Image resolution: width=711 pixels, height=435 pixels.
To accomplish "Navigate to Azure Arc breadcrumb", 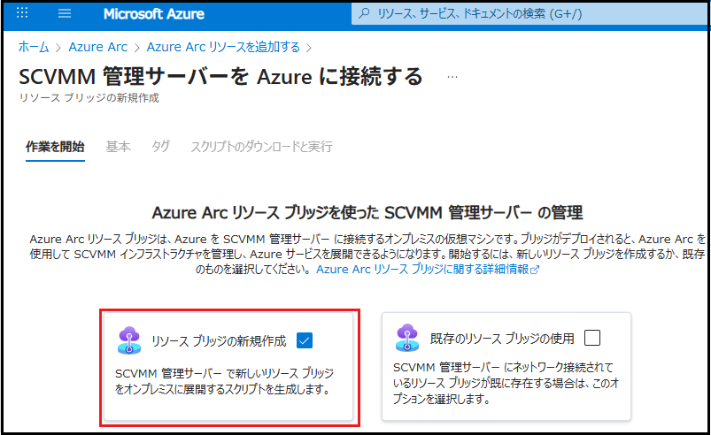I will pos(97,47).
